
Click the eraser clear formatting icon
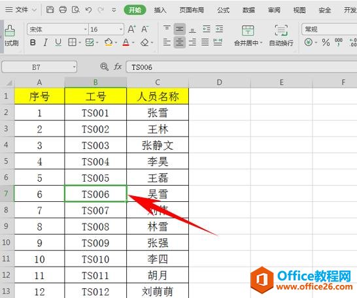[144, 42]
